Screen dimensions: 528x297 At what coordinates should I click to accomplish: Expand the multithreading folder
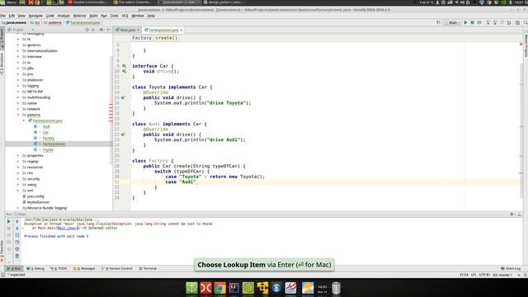[18, 97]
